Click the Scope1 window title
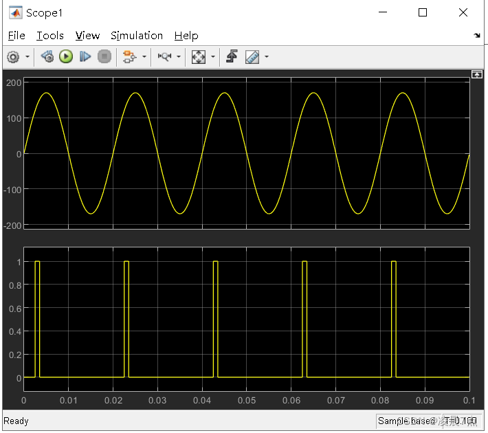Image resolution: width=488 pixels, height=433 pixels. pyautogui.click(x=44, y=13)
